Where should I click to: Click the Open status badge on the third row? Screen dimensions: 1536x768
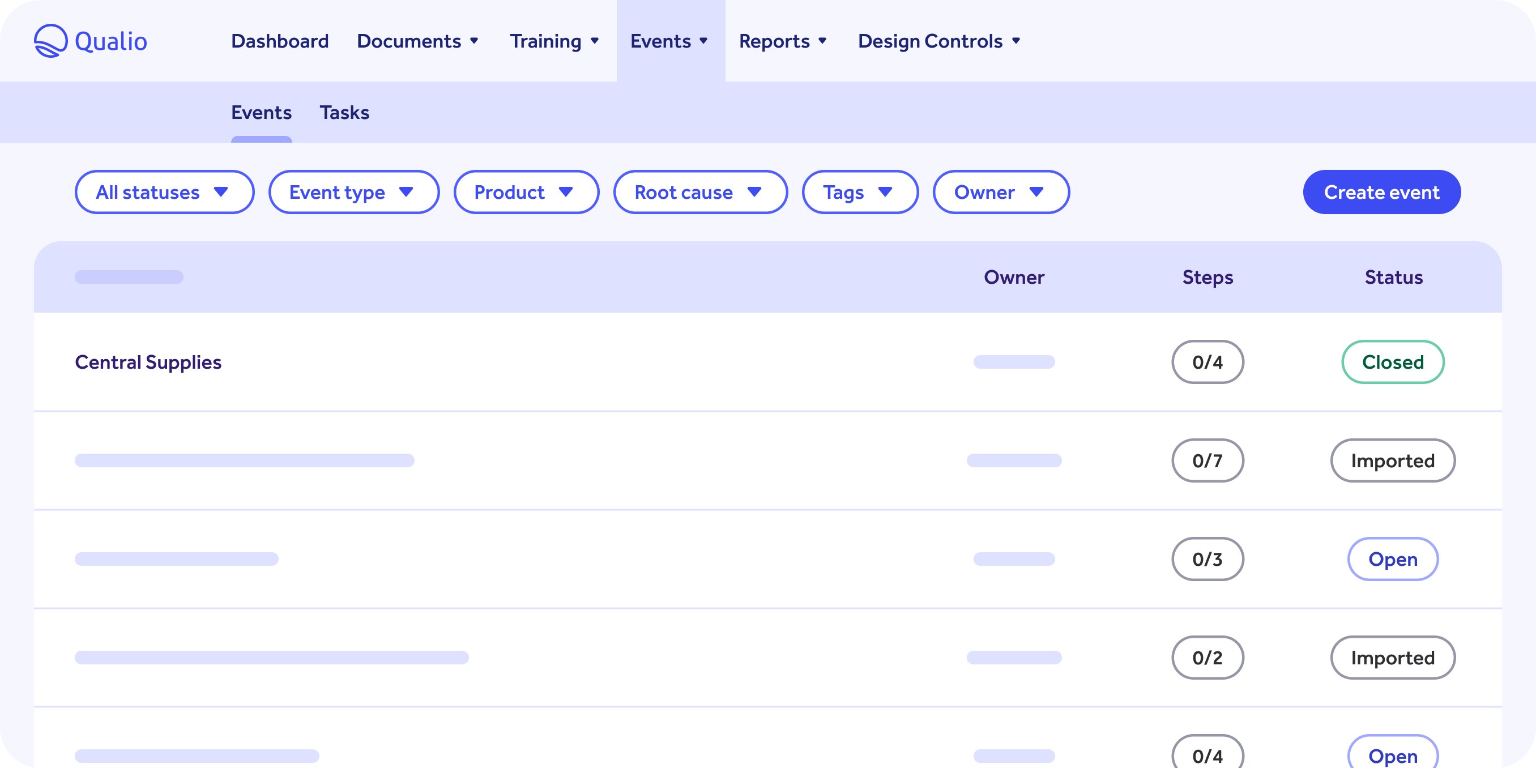[x=1393, y=560]
